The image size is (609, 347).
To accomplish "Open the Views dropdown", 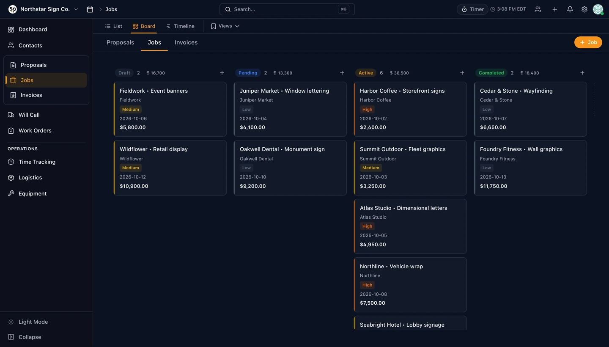I will pyautogui.click(x=225, y=26).
